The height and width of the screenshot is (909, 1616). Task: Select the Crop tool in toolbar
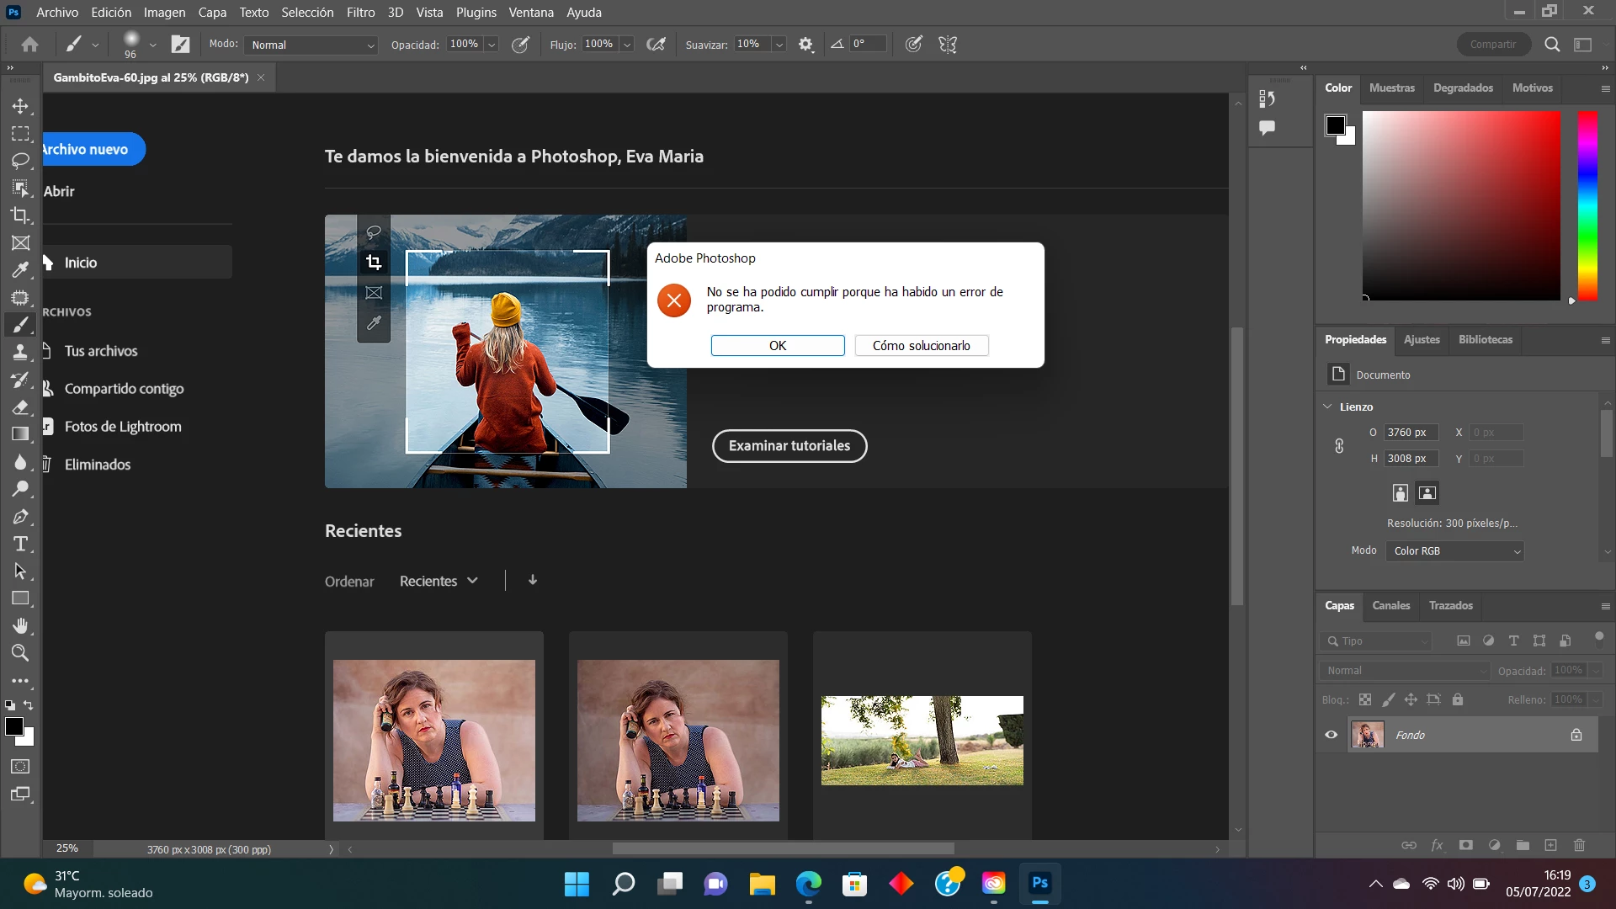click(20, 215)
